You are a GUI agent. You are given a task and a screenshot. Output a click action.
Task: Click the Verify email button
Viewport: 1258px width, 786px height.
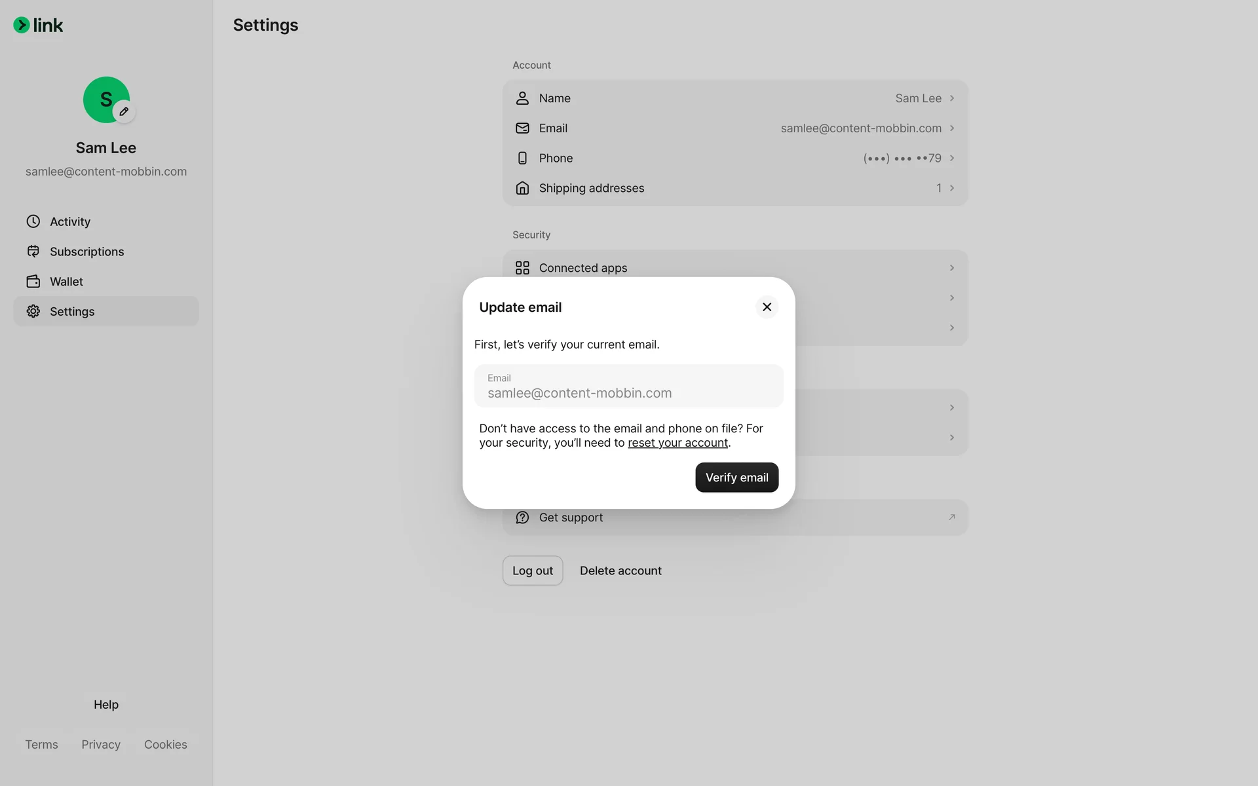tap(736, 477)
